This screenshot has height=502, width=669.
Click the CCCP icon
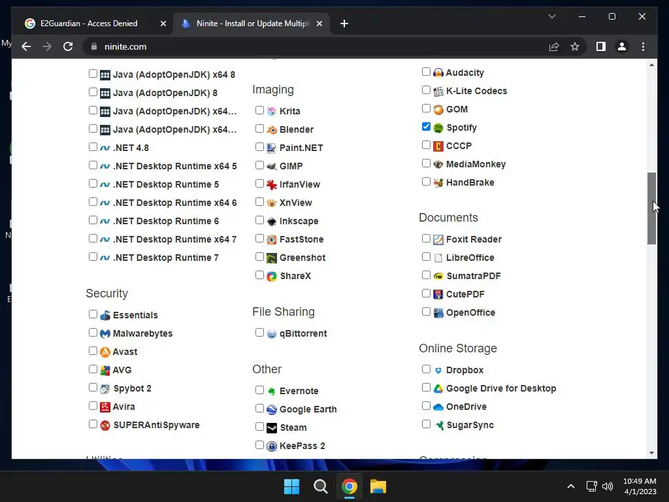point(438,146)
